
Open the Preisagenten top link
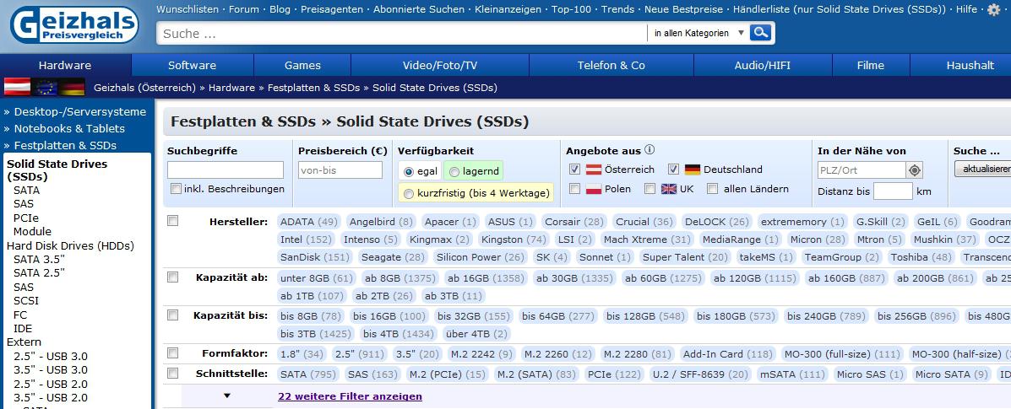pyautogui.click(x=331, y=9)
